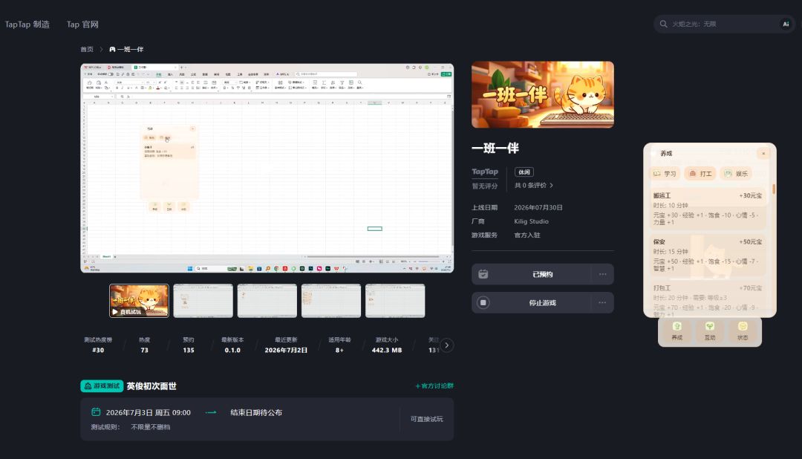Open the AI assistant icon in search bar
This screenshot has width=802, height=459.
point(786,24)
